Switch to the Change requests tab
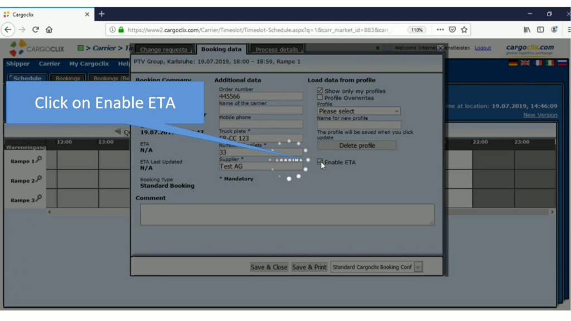The width and height of the screenshot is (571, 321). click(163, 50)
